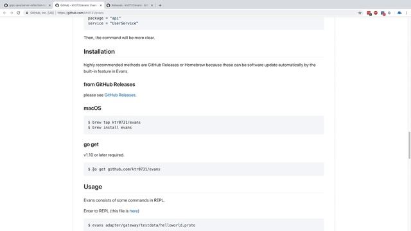Click the Installation heading

pyautogui.click(x=99, y=51)
